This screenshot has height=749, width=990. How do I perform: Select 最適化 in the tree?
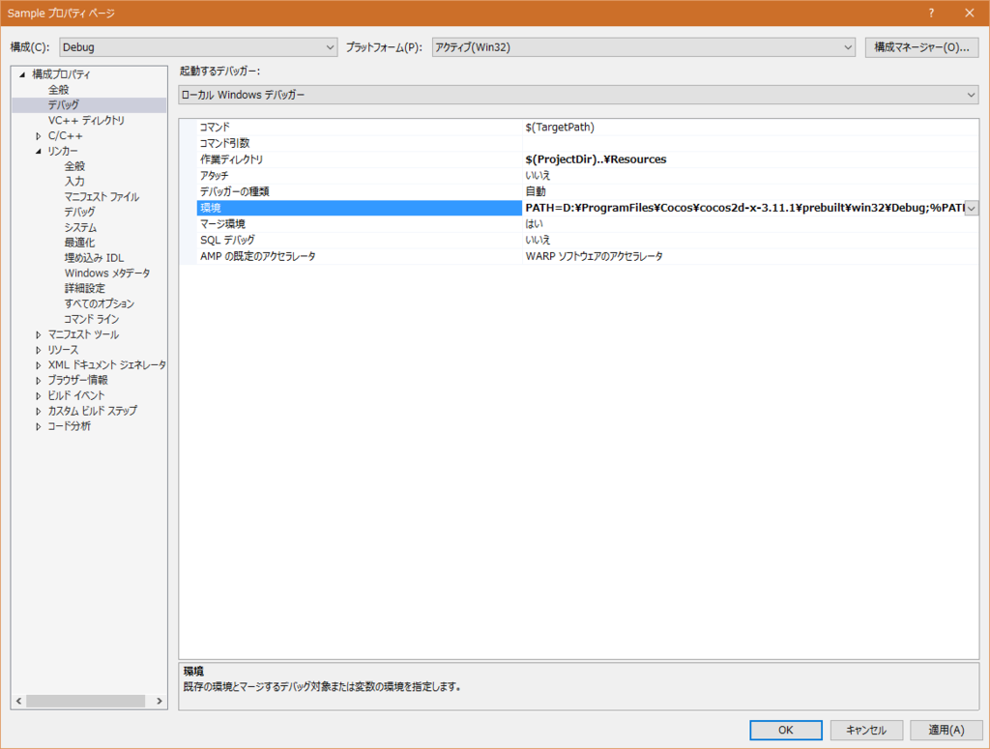[79, 243]
